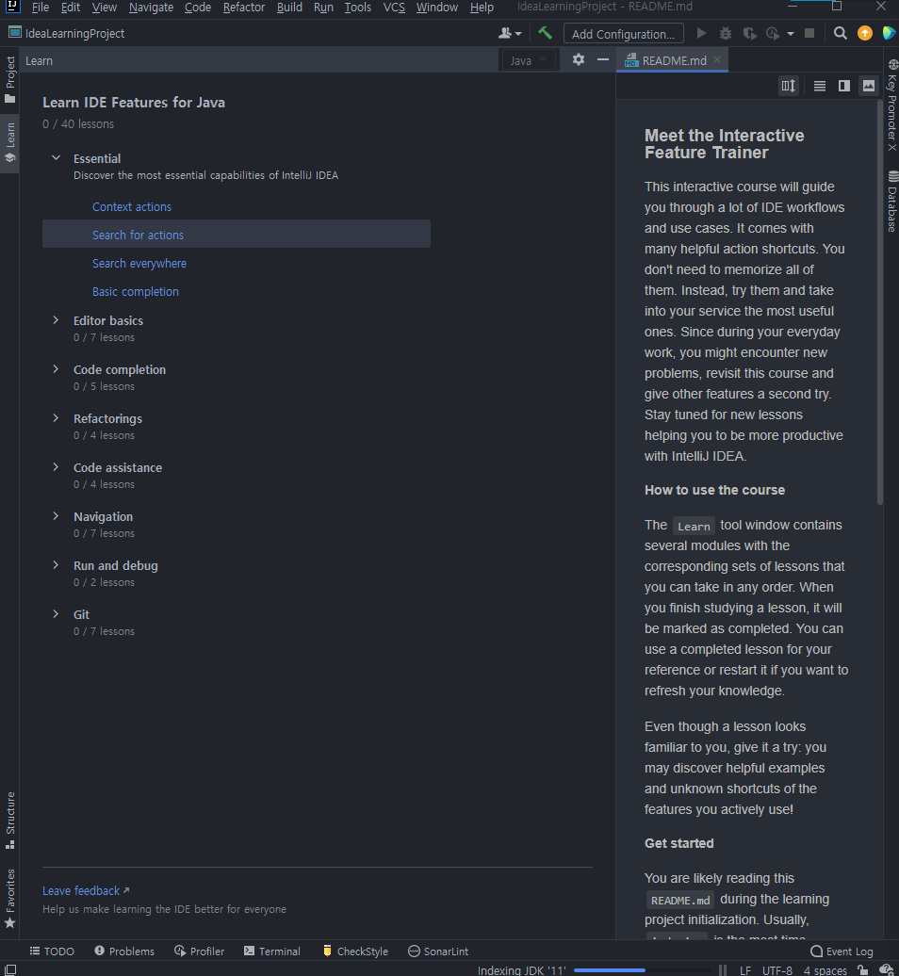899x976 pixels.
Task: Click the Profile run icon
Action: pyautogui.click(x=773, y=34)
